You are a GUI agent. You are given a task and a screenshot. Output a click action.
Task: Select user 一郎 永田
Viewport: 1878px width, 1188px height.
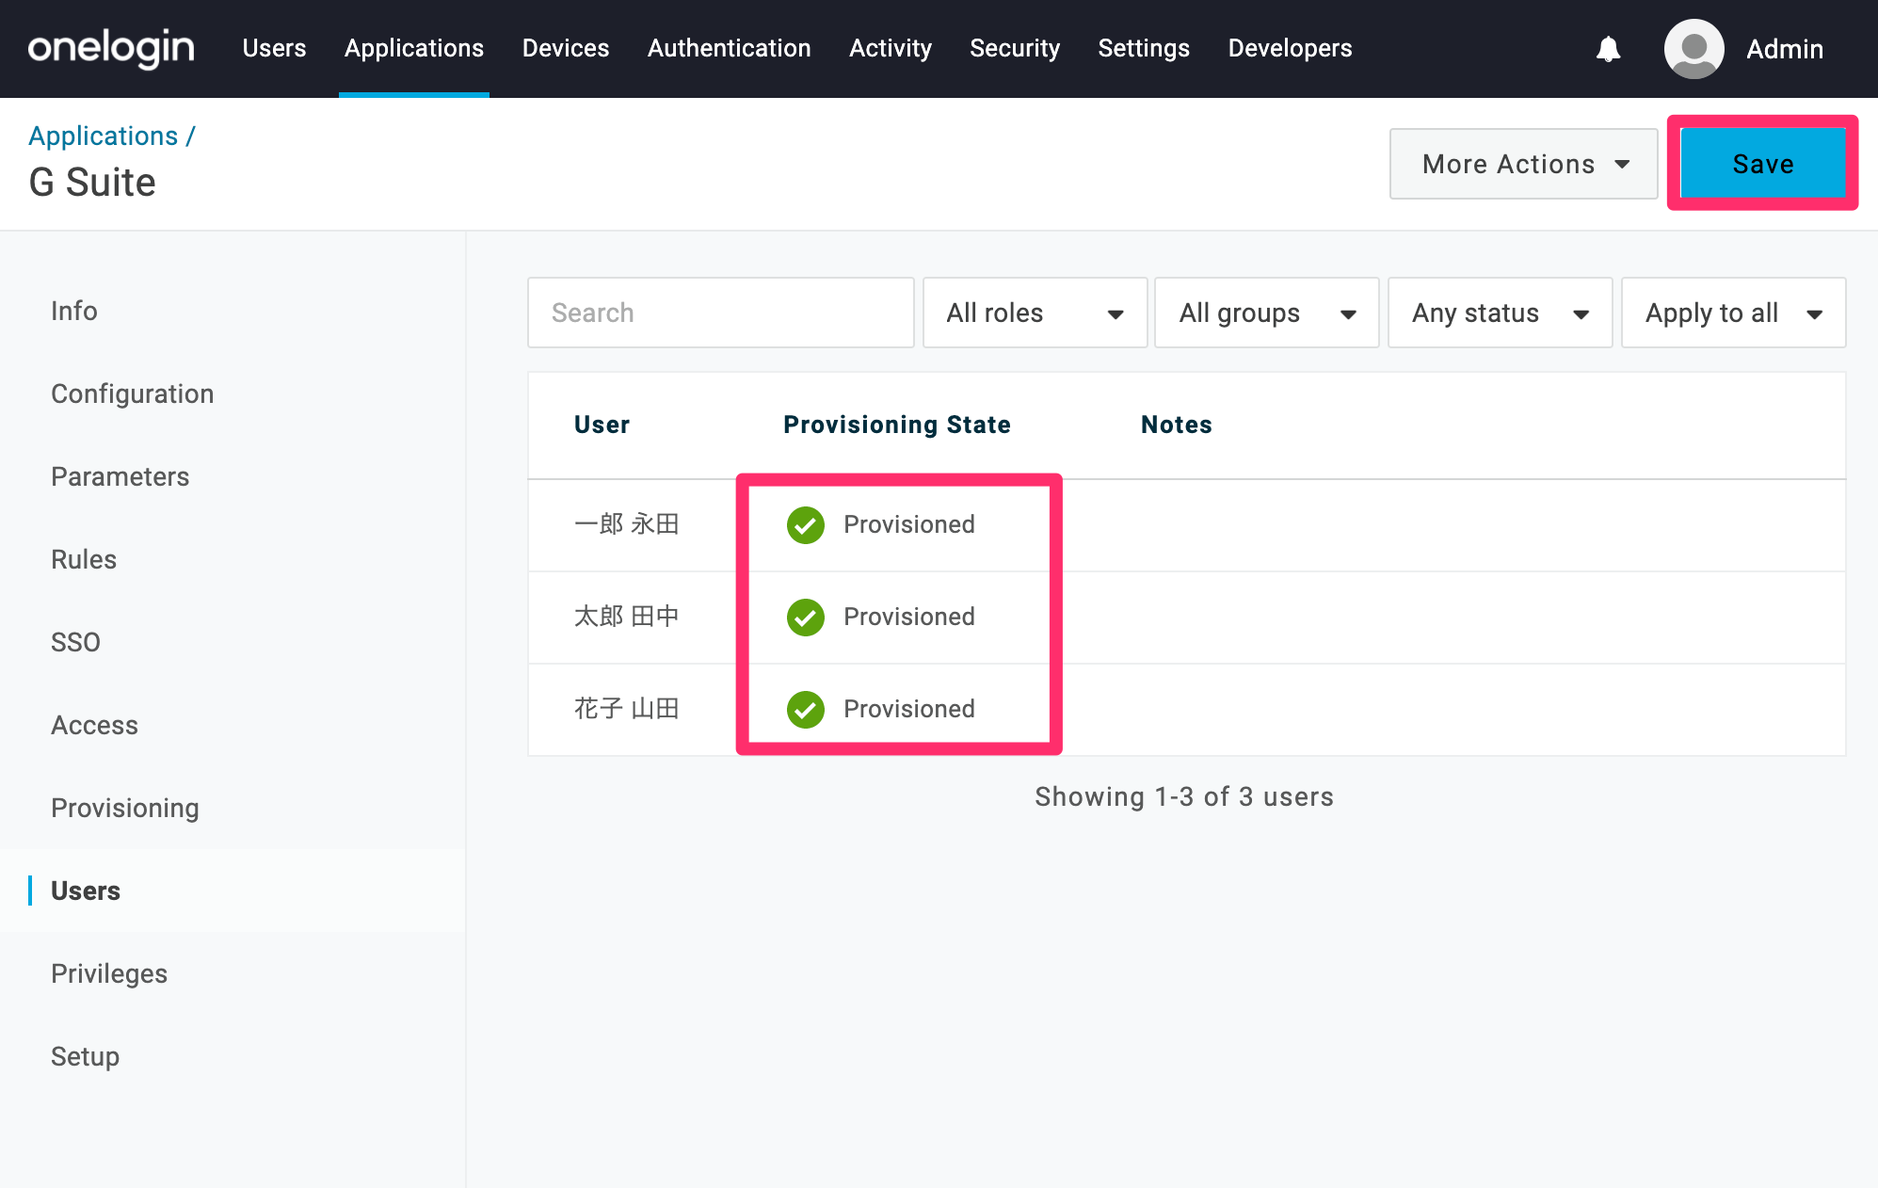tap(627, 523)
